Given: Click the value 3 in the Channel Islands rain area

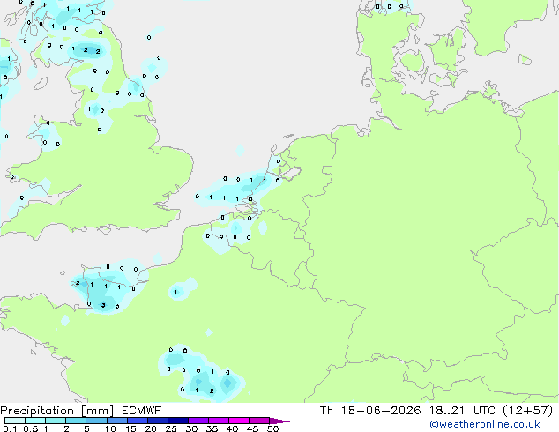Looking at the screenshot, I should 103,305.
